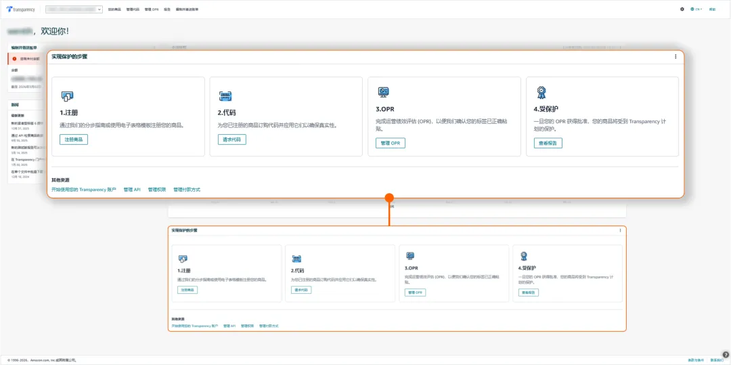
Task: Open the 管理 API link in the enlarged callout
Action: (x=132, y=190)
